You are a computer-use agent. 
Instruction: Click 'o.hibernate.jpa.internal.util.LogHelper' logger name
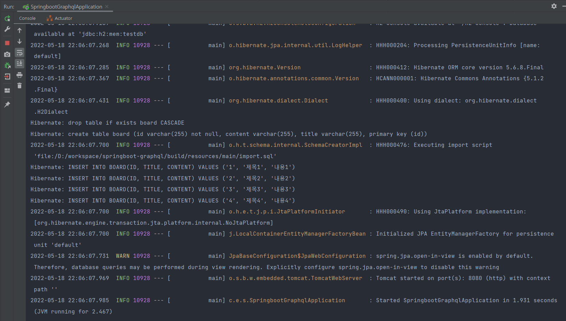296,45
